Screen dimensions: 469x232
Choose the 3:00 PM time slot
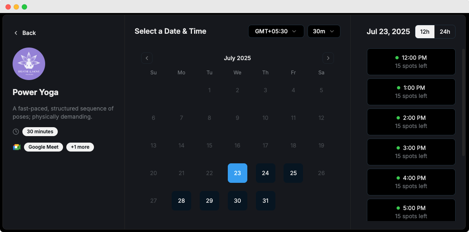pos(411,152)
